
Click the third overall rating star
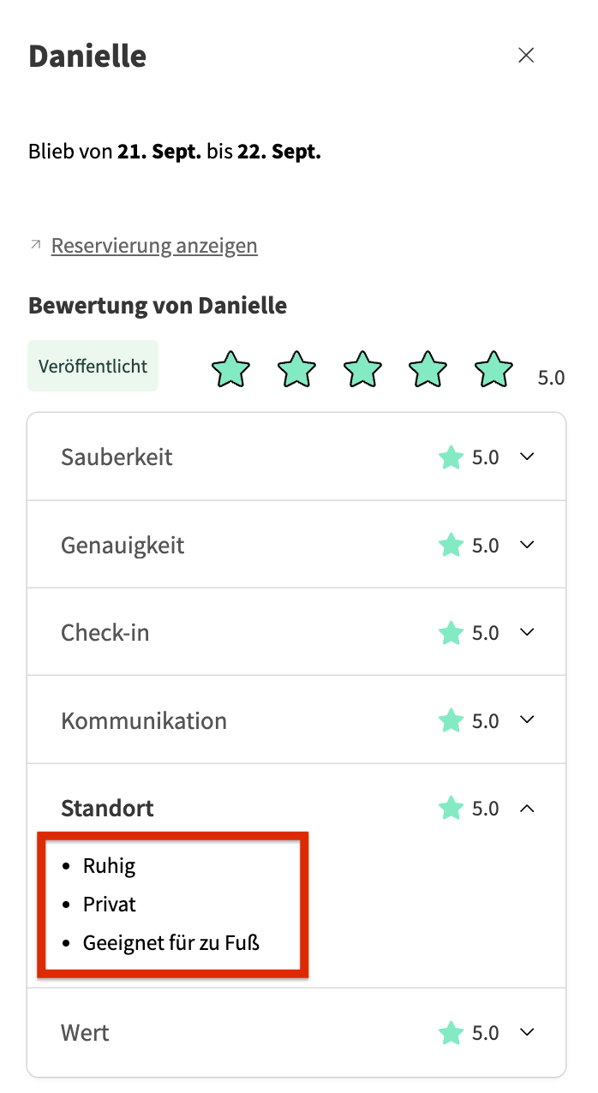click(362, 370)
